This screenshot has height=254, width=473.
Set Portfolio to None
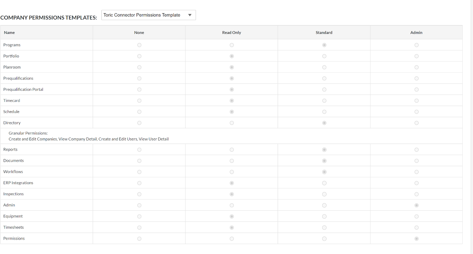point(139,56)
